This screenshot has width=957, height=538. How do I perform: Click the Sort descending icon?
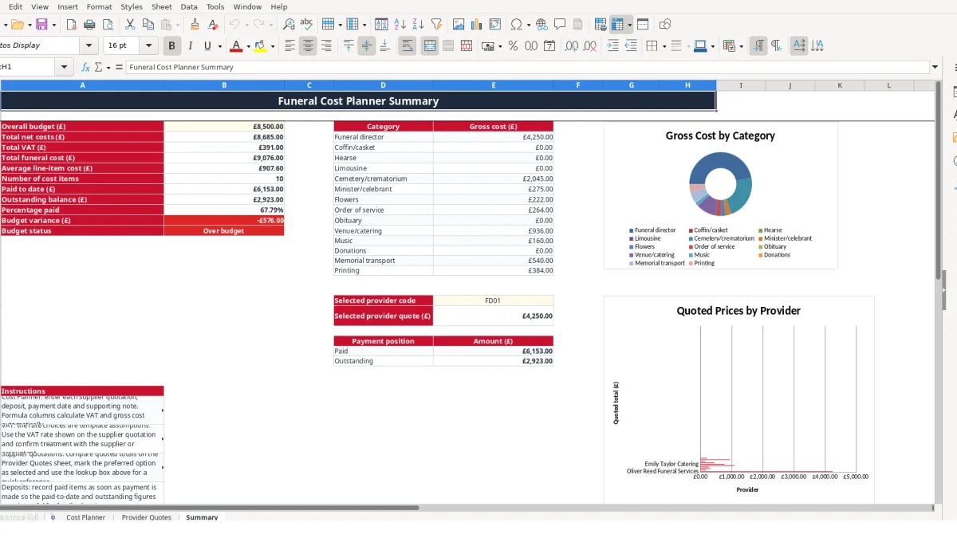[418, 25]
